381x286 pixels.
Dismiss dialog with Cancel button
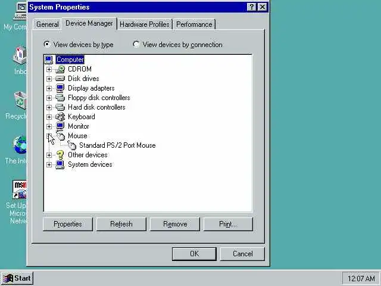tap(242, 254)
